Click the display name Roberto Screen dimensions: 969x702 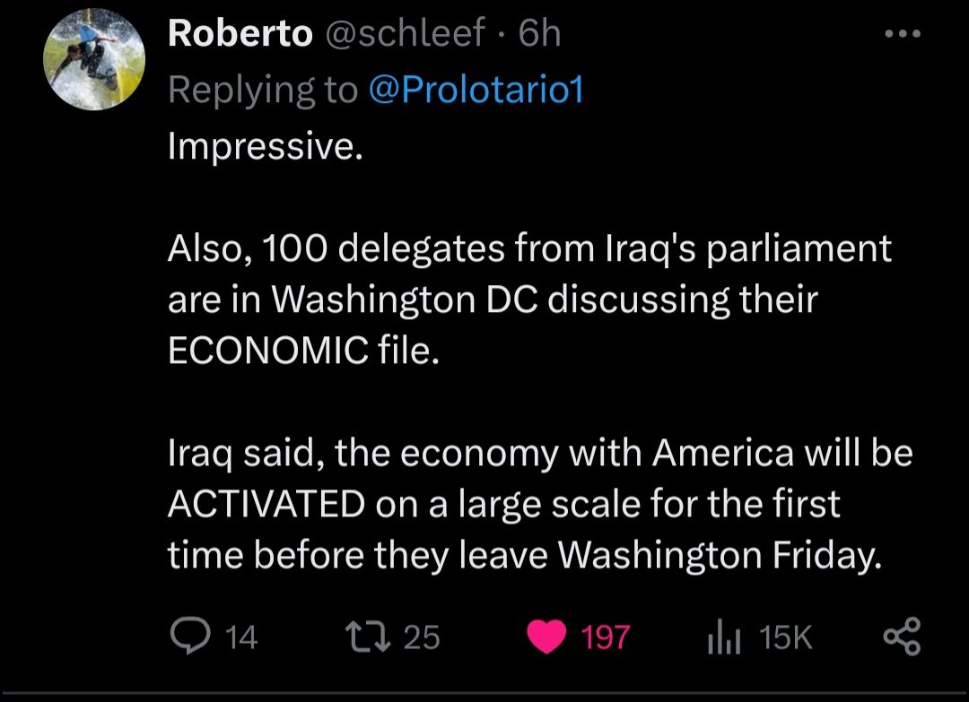(240, 34)
